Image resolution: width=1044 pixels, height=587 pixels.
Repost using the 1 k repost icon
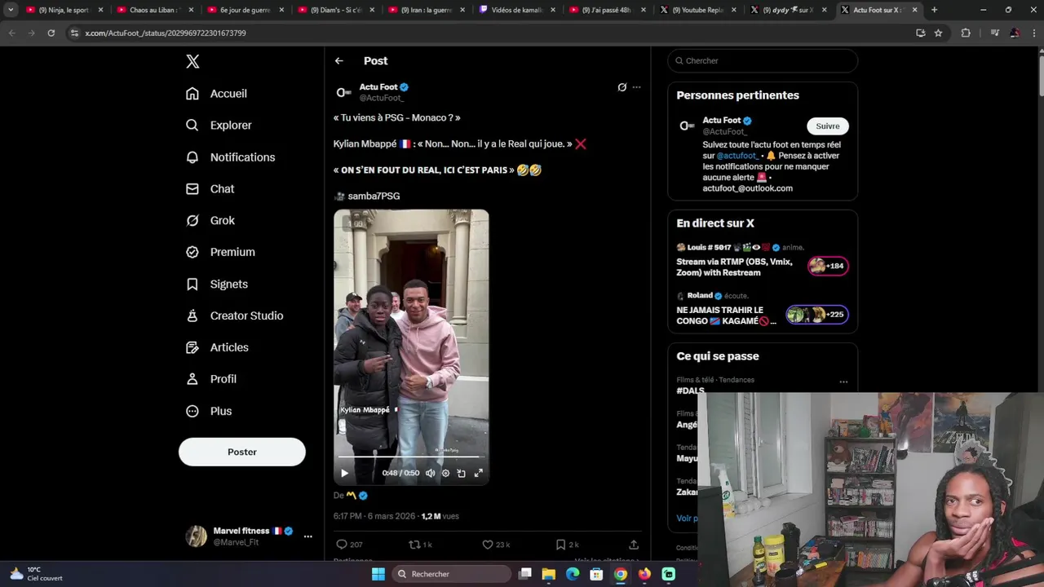420,545
